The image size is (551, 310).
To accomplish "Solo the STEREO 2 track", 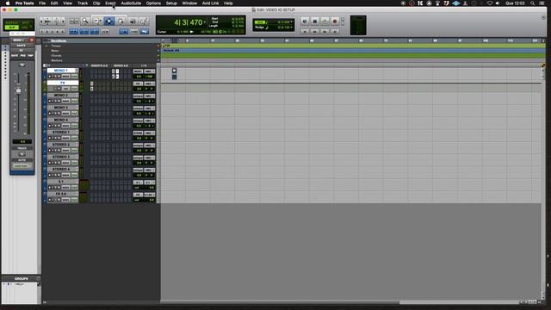I will coord(56,150).
